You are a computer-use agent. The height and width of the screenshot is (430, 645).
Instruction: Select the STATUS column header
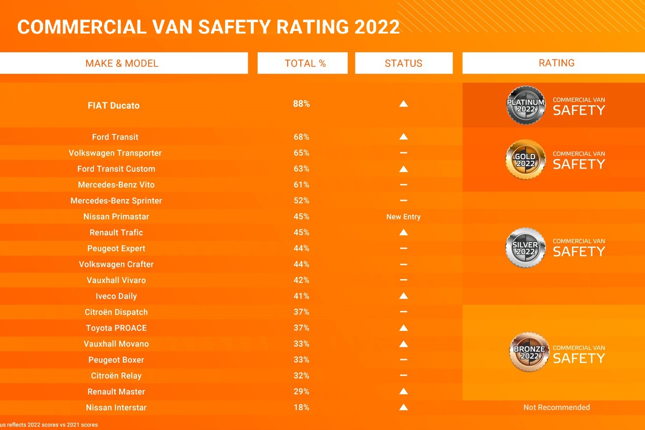pyautogui.click(x=403, y=63)
